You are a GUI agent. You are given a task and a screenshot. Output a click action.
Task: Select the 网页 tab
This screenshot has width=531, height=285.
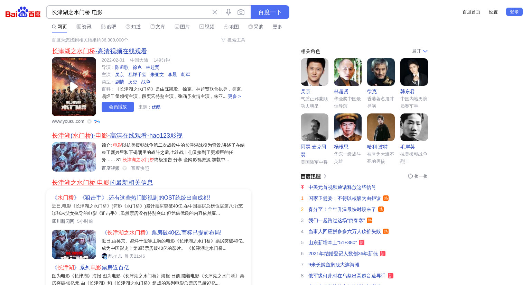59,27
